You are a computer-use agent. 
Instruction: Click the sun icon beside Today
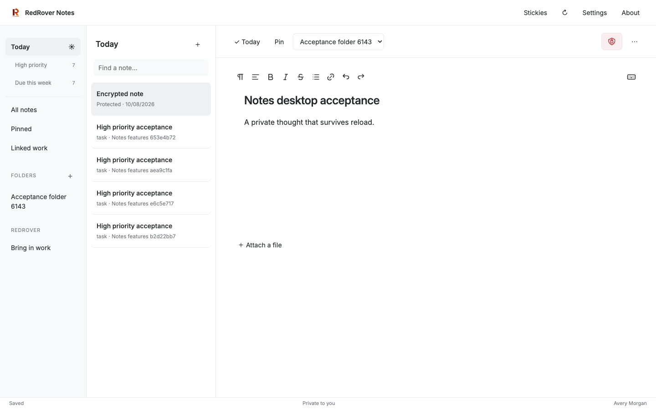point(72,47)
